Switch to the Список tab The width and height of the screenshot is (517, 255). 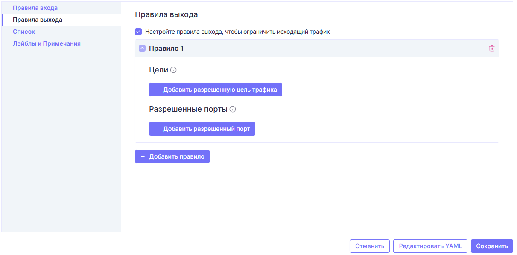click(24, 32)
